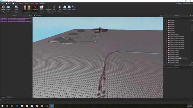The height and width of the screenshot is (108, 193).
Task: Open Microsoft Edge from taskbar
Action: click(17, 106)
